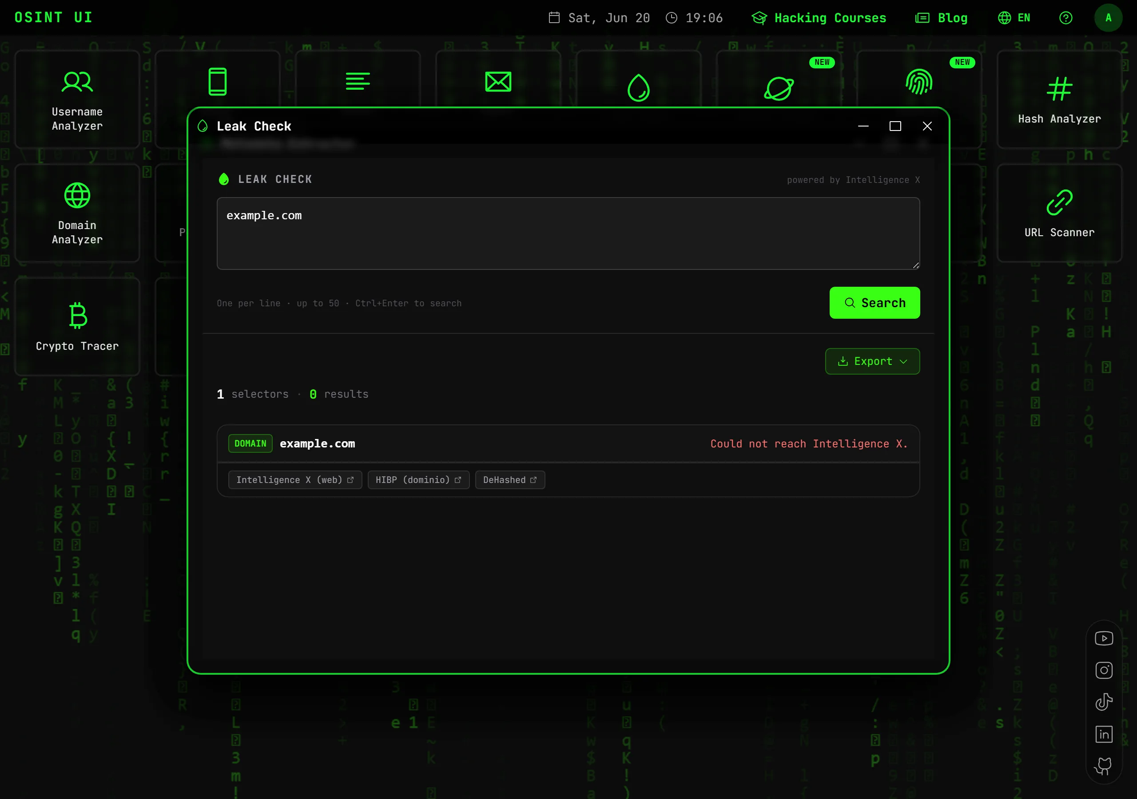Click the 'powered by Intelligence X' text
Viewport: 1137px width, 799px height.
[x=853, y=180]
